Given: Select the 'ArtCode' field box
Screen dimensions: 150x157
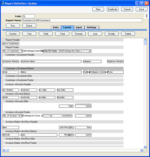Looking at the screenshot, I should [11, 135].
